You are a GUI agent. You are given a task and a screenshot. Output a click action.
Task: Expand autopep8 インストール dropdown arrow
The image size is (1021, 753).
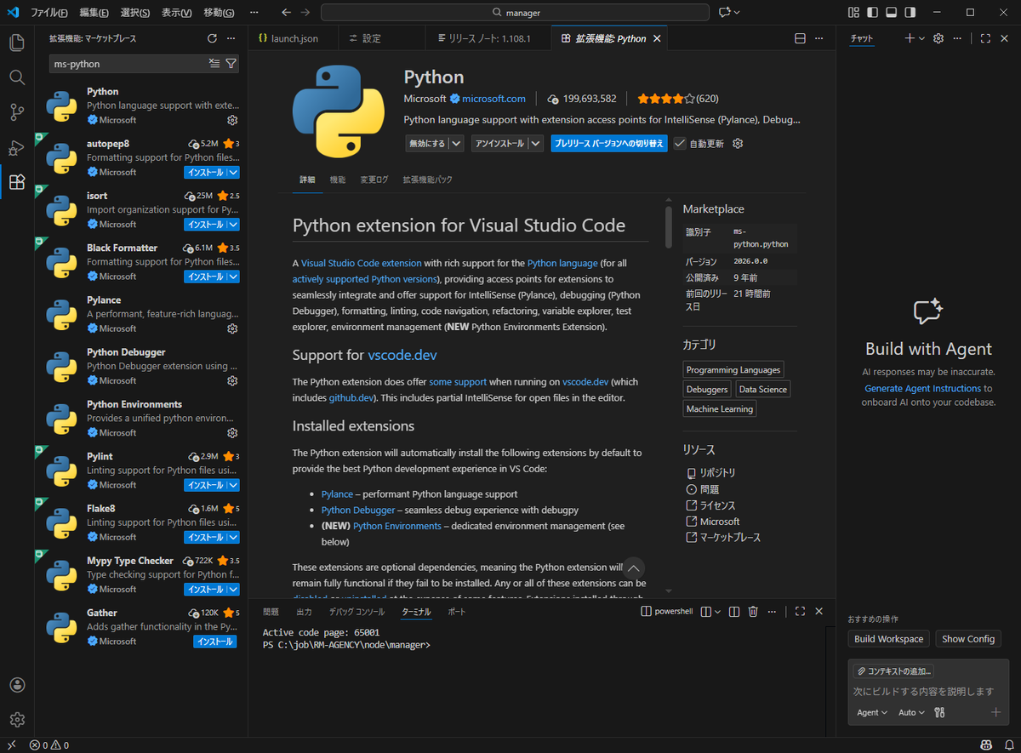(x=233, y=172)
